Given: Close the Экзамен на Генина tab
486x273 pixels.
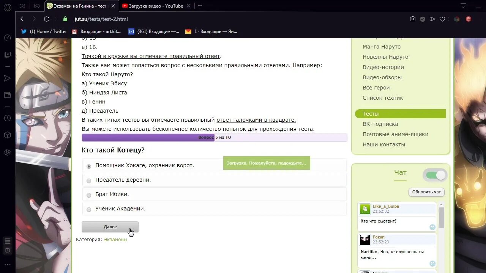Looking at the screenshot, I should point(113,6).
